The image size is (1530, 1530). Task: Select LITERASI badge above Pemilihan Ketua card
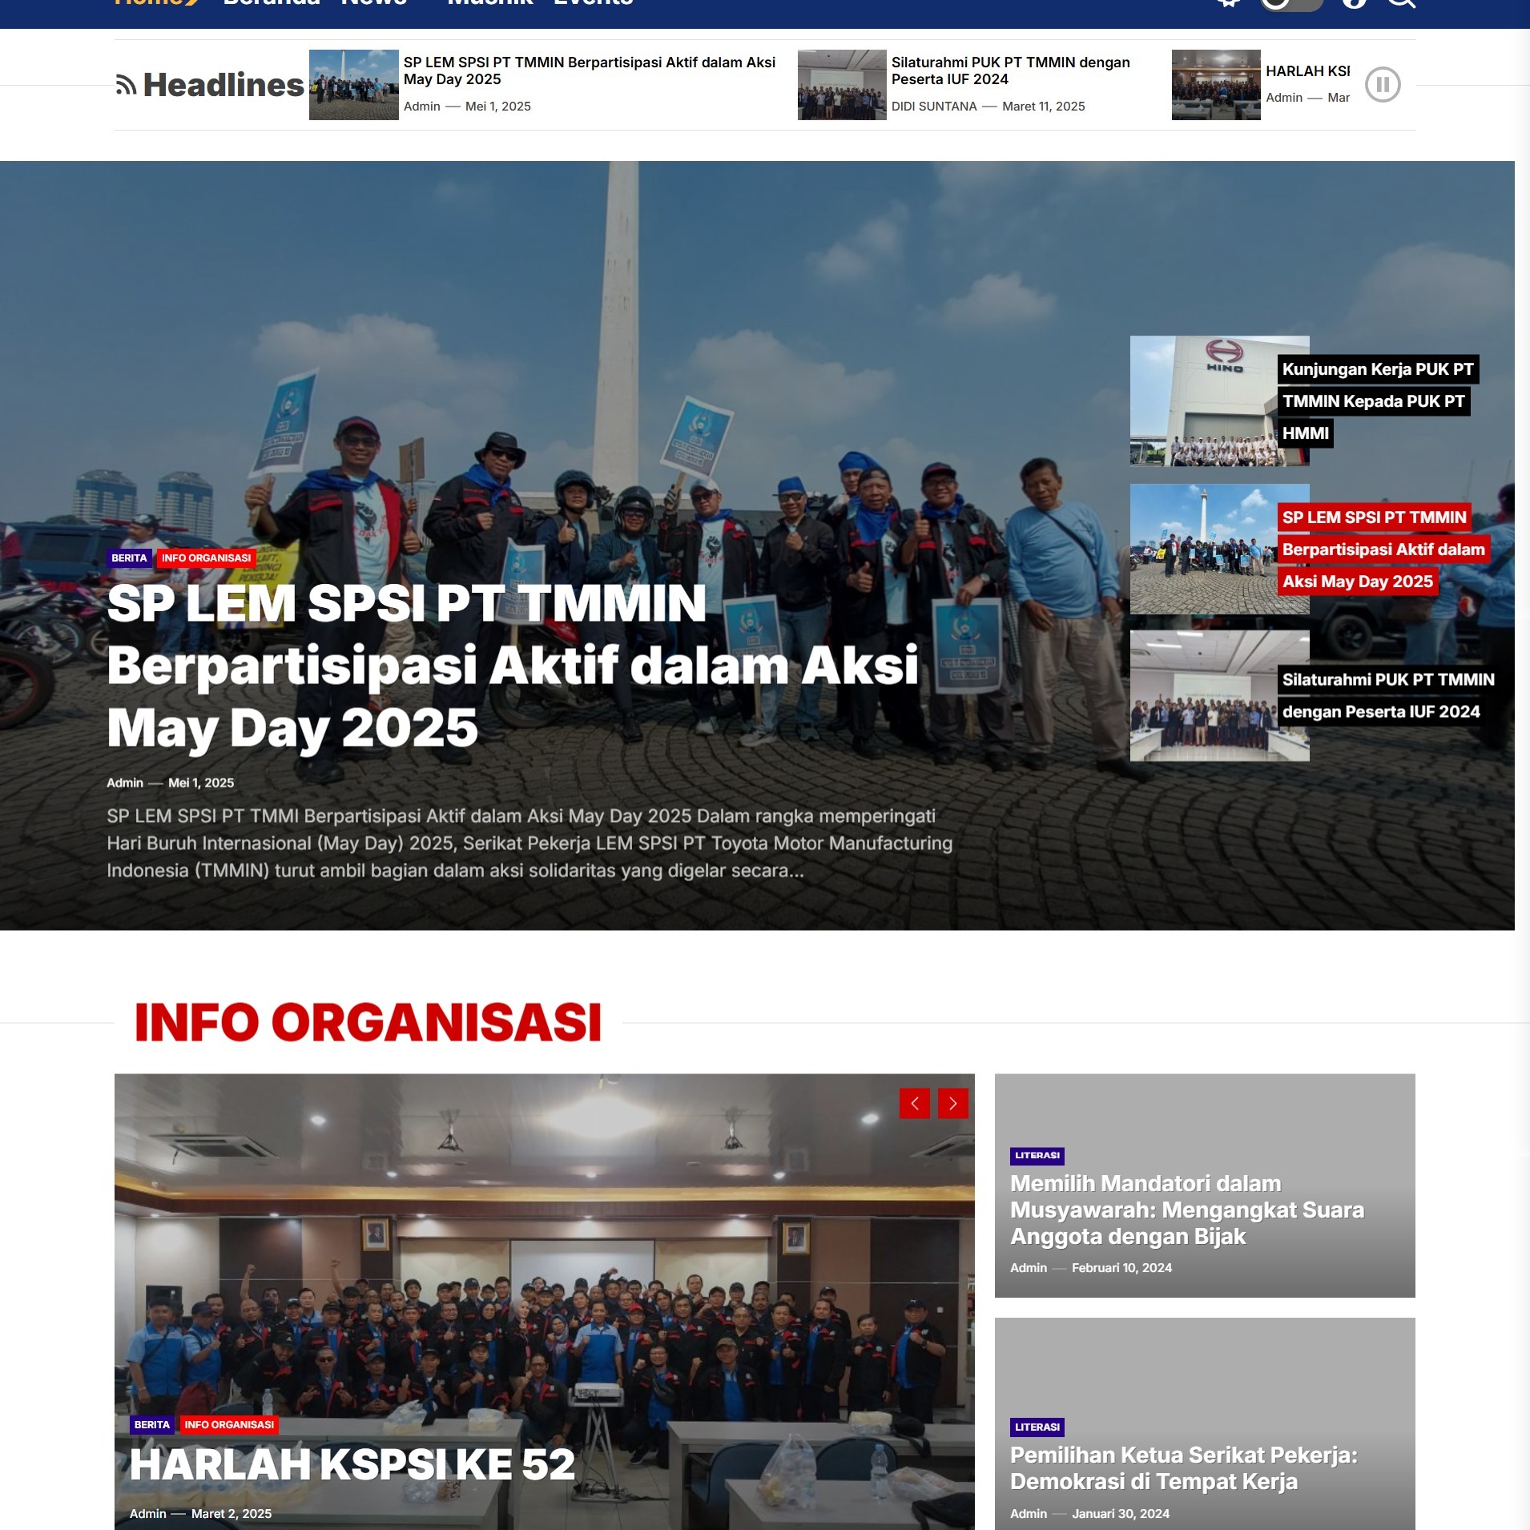pyautogui.click(x=1037, y=1427)
